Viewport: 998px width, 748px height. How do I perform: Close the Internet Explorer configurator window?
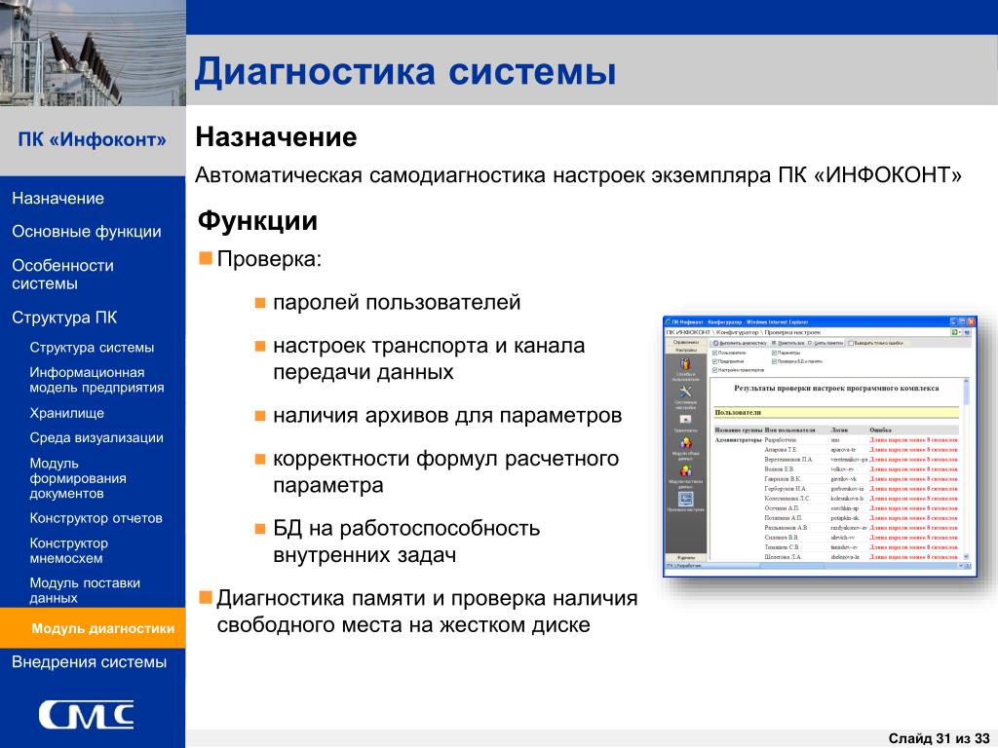[x=971, y=322]
